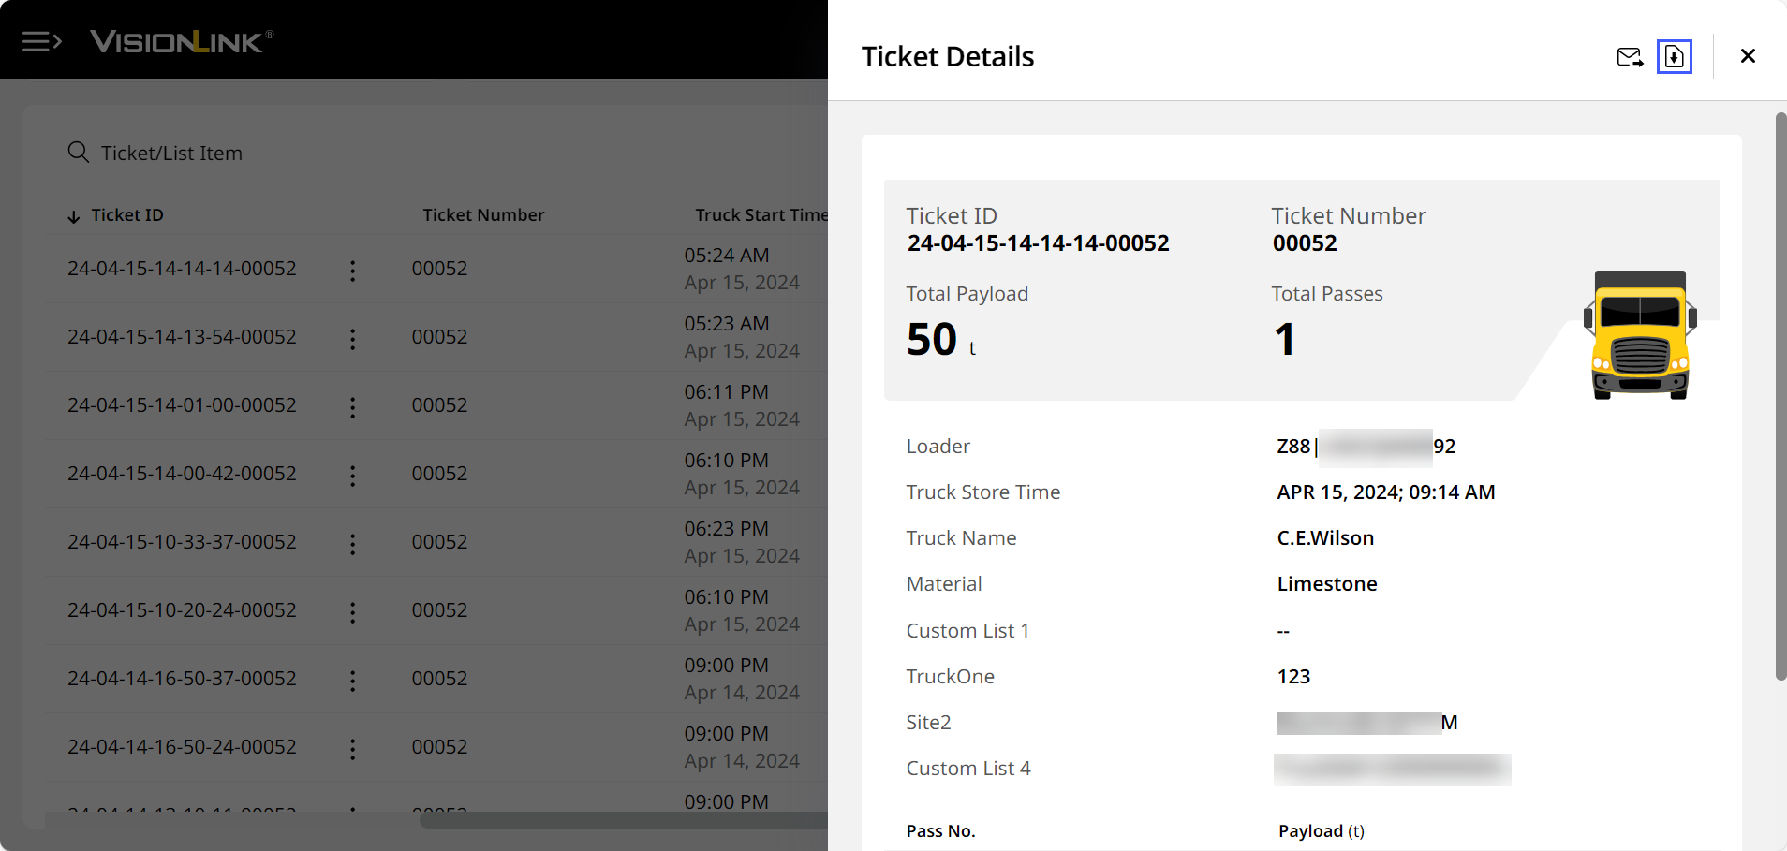Type in Ticket/List Item search field
The height and width of the screenshot is (851, 1787).
281,153
